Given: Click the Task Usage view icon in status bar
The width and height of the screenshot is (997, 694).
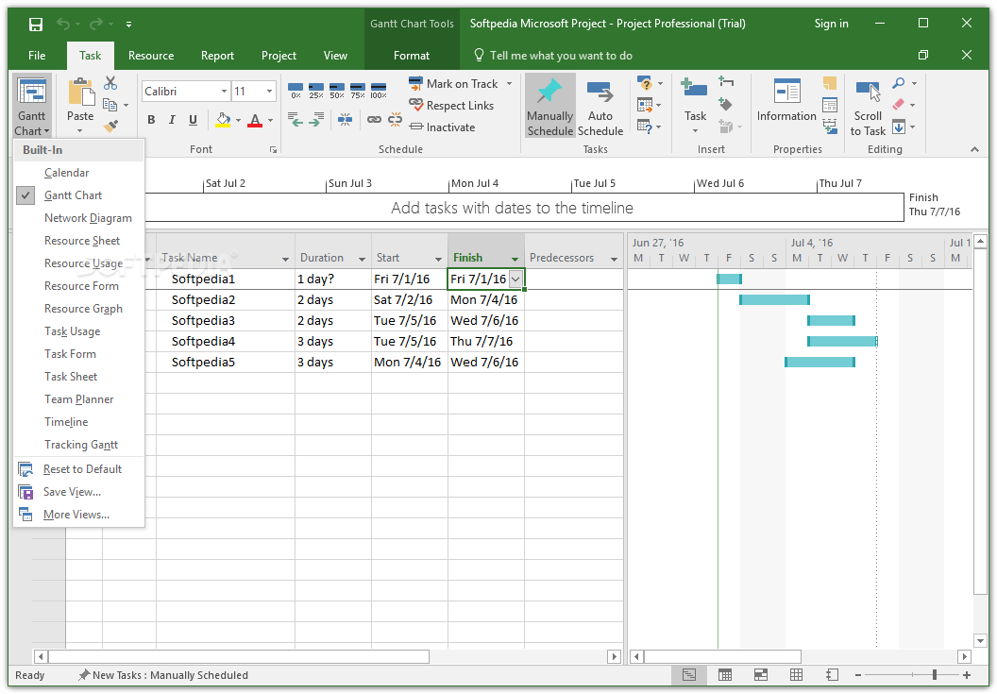Looking at the screenshot, I should (x=725, y=675).
